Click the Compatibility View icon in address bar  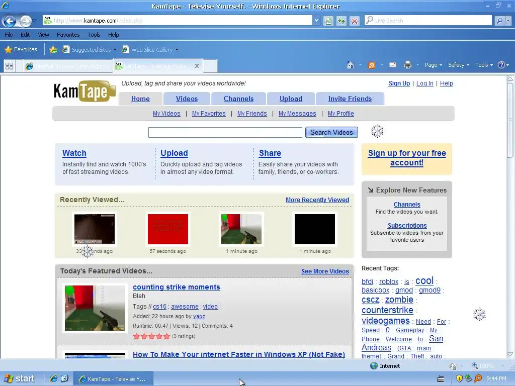tap(328, 21)
